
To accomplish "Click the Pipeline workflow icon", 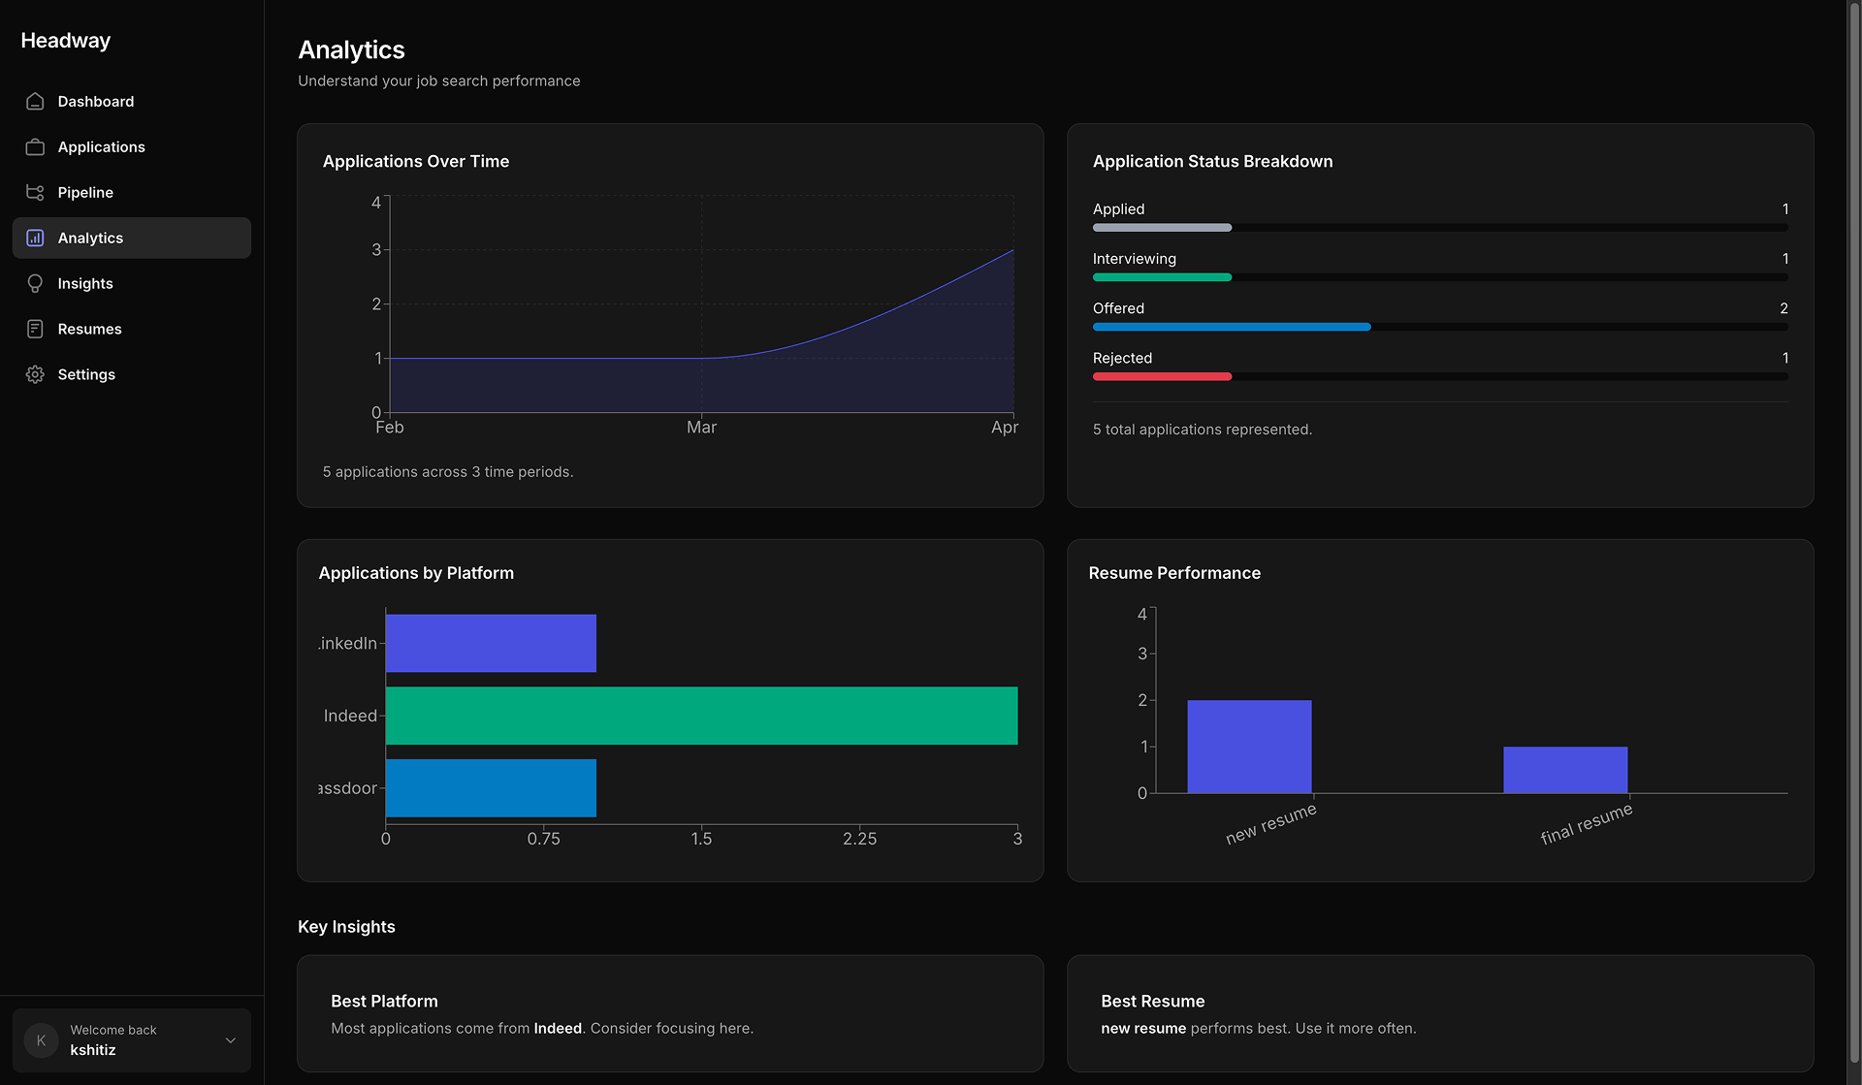I will pos(35,192).
